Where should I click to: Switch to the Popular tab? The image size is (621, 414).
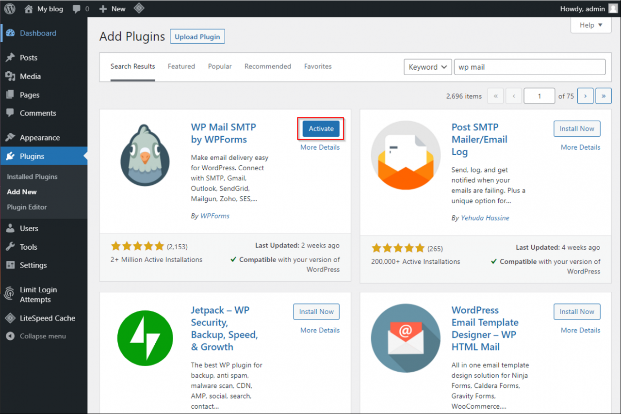click(x=220, y=66)
